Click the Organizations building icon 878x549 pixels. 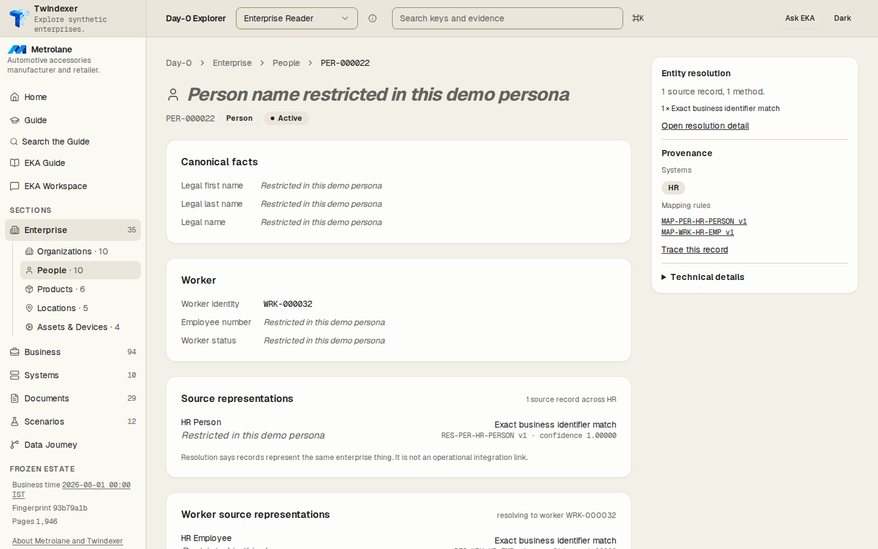pos(29,251)
